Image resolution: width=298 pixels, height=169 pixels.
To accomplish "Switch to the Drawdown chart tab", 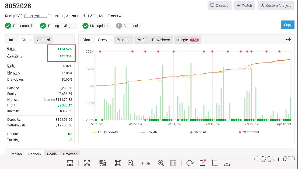I will pos(161,40).
